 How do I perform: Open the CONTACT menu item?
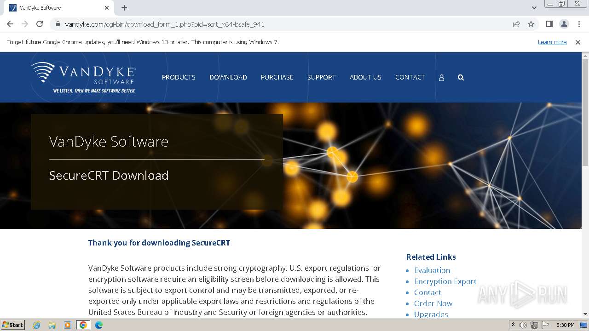click(410, 77)
